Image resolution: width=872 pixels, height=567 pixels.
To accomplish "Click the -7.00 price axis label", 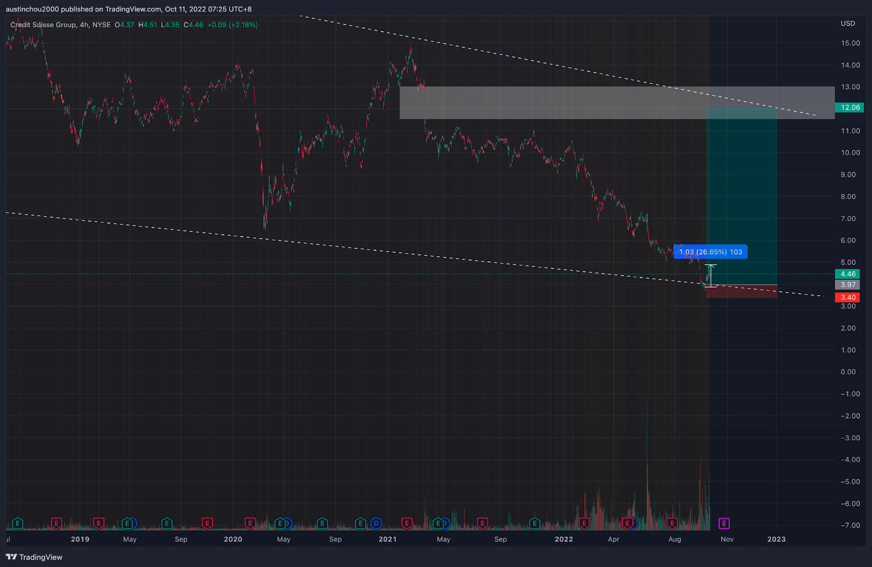I will (x=850, y=526).
